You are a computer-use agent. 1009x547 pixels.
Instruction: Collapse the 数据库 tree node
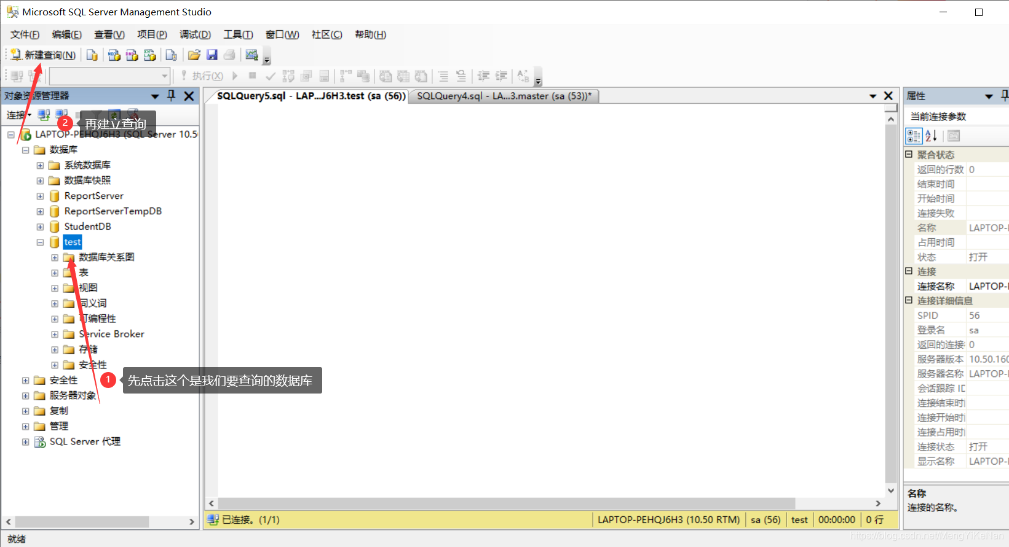25,150
